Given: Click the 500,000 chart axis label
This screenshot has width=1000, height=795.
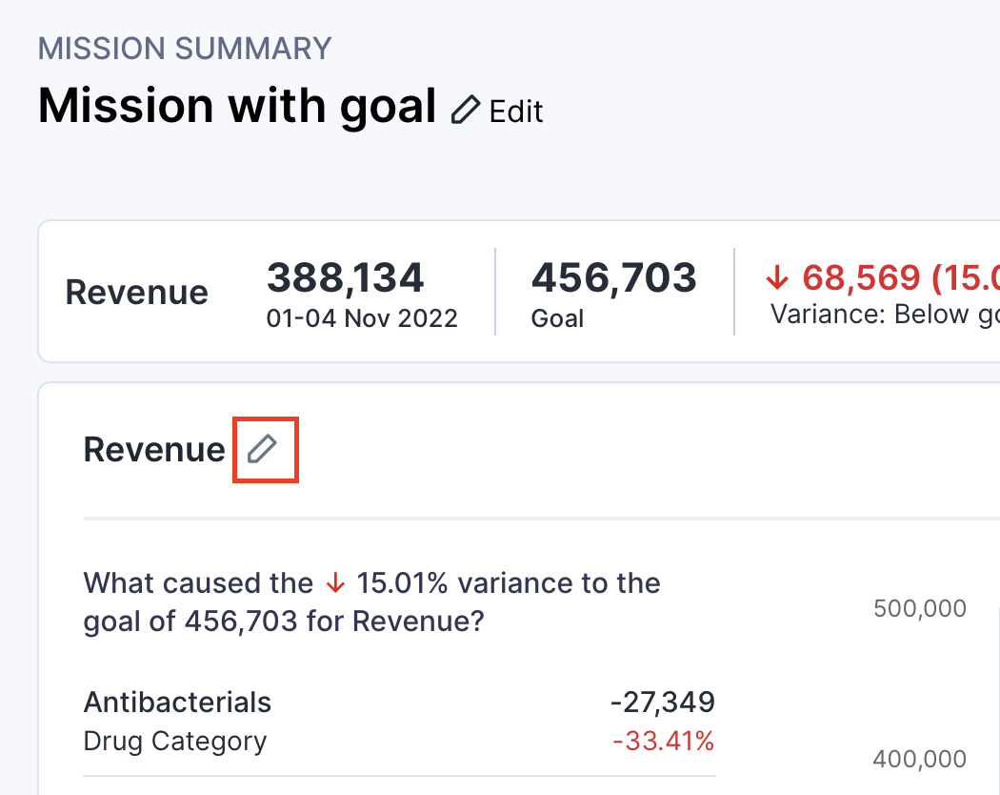Looking at the screenshot, I should click(919, 608).
